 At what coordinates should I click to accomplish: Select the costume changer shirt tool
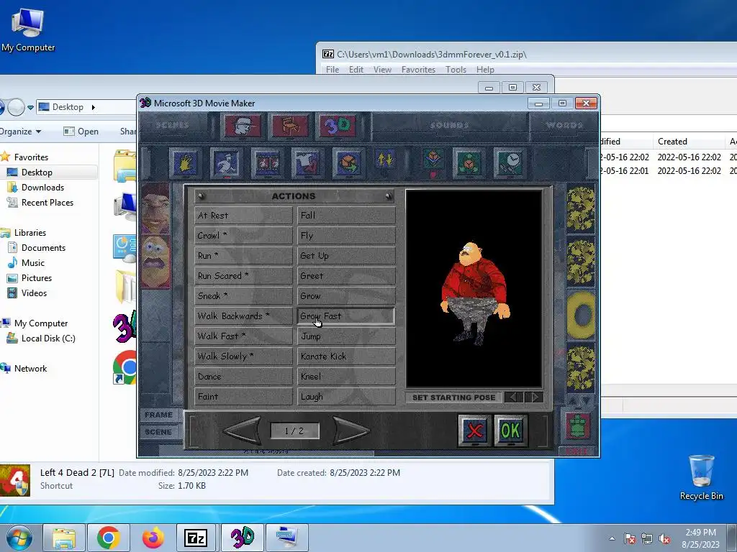click(307, 163)
